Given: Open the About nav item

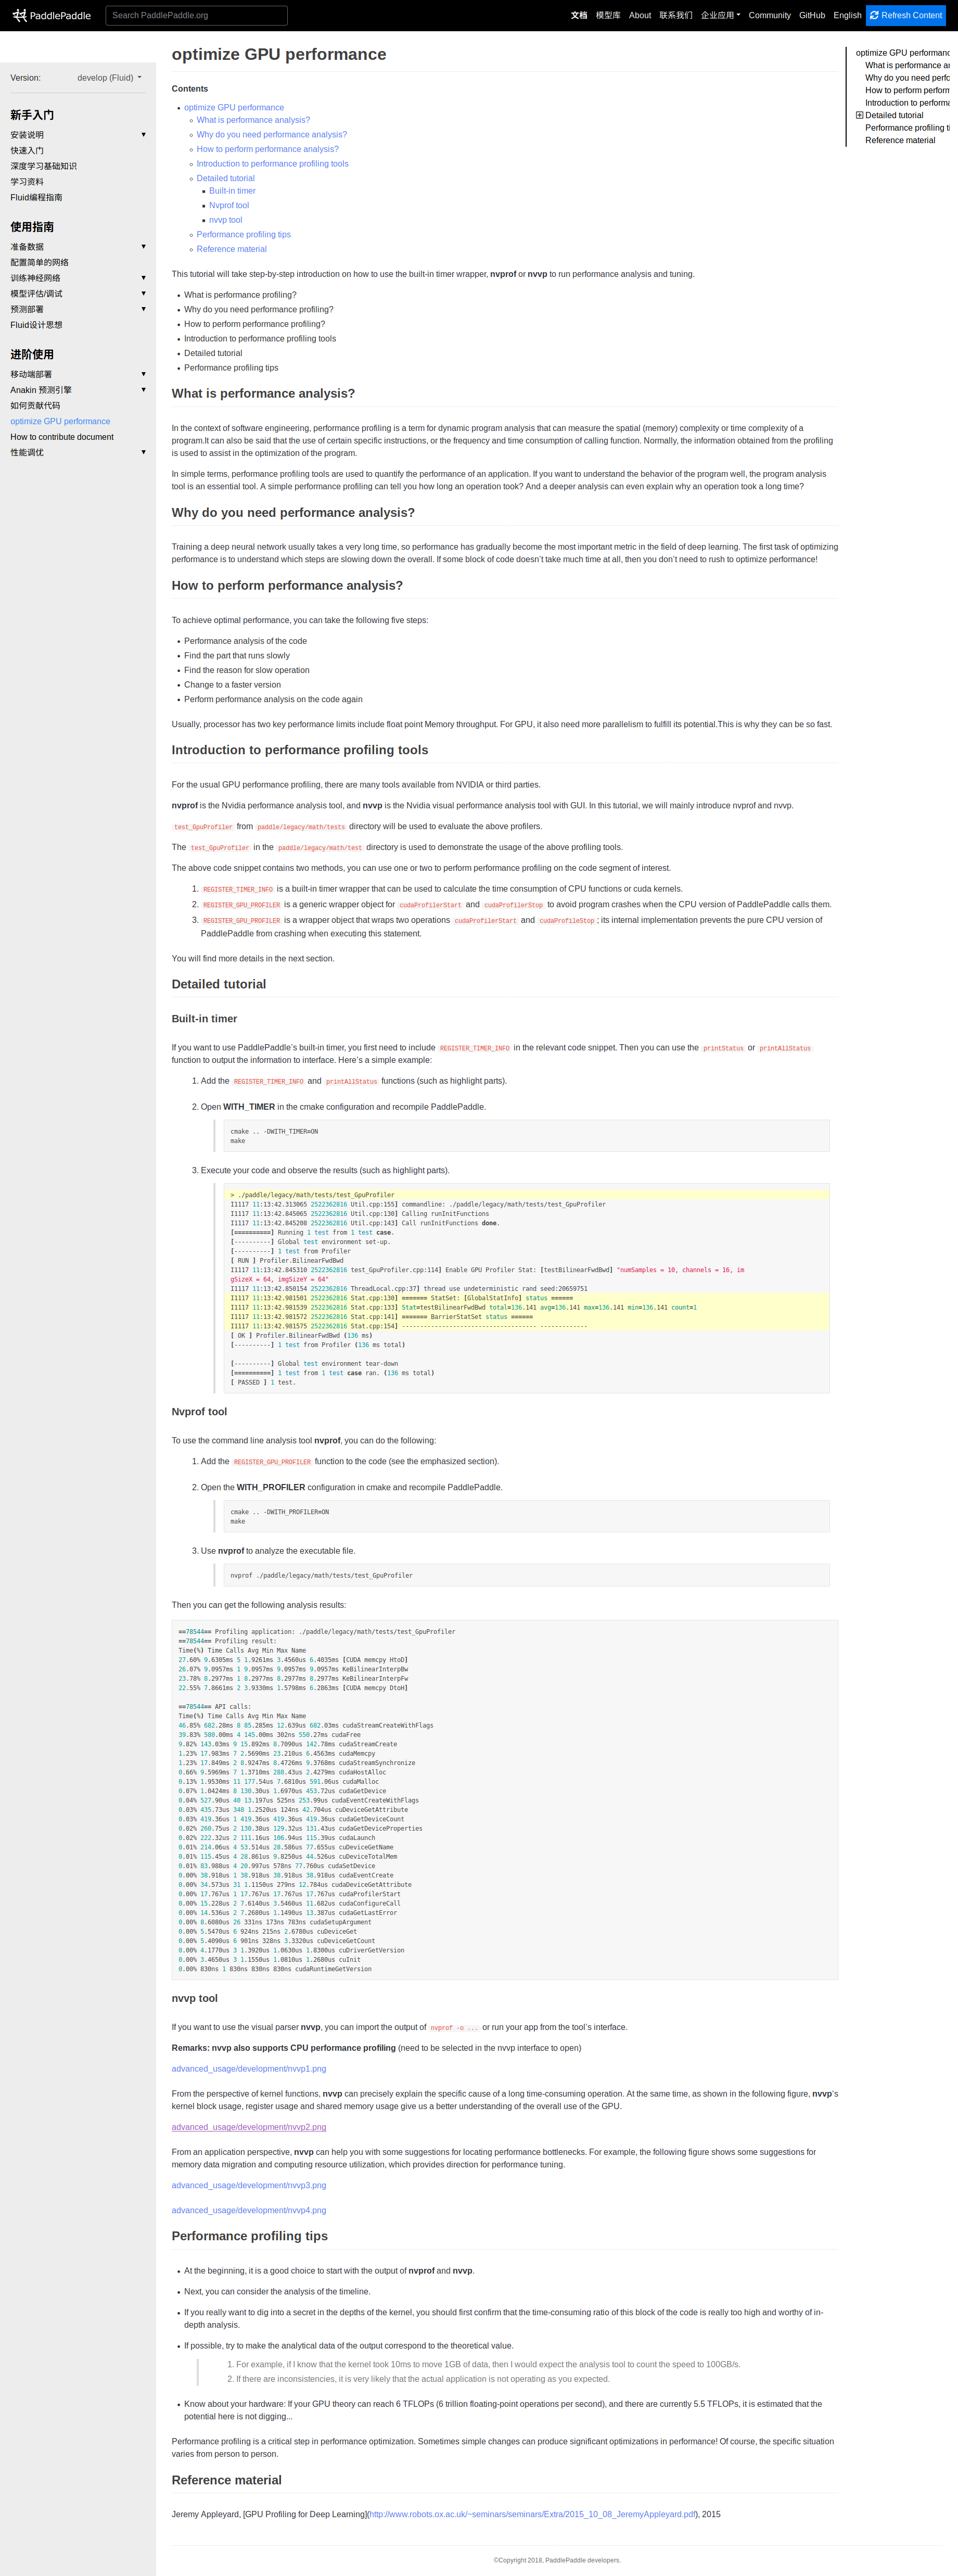Looking at the screenshot, I should point(640,15).
